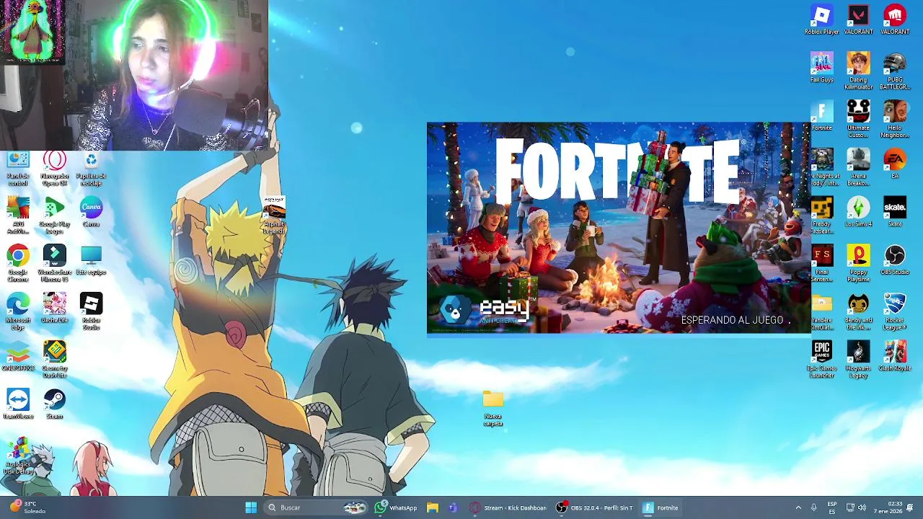Switch to the Fortnite taskbar button
923x519 pixels.
click(661, 507)
